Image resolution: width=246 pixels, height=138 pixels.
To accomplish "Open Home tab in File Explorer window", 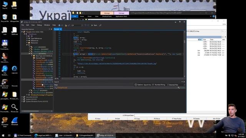I will [x=82, y=16].
